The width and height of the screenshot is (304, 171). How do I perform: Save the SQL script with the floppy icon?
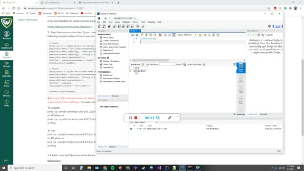tap(137, 35)
